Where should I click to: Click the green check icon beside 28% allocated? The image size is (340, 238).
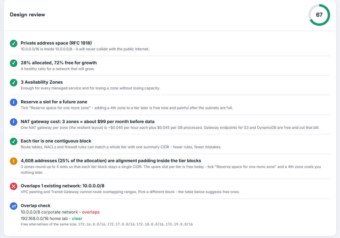point(14,63)
